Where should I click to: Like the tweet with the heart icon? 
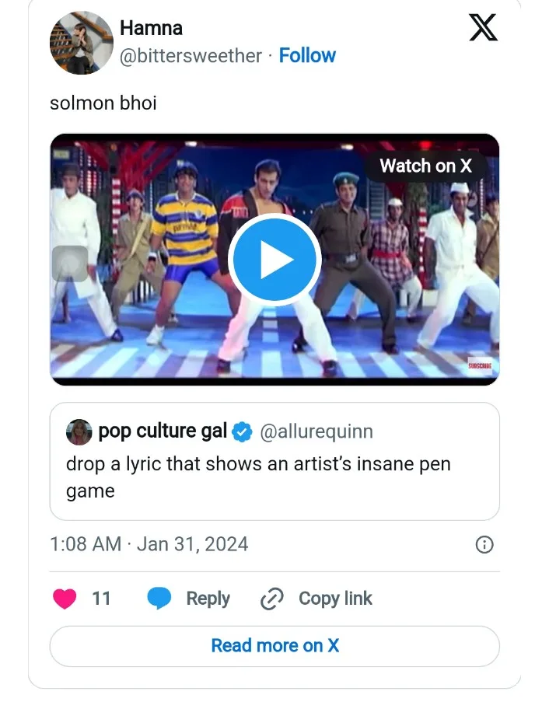pos(65,599)
